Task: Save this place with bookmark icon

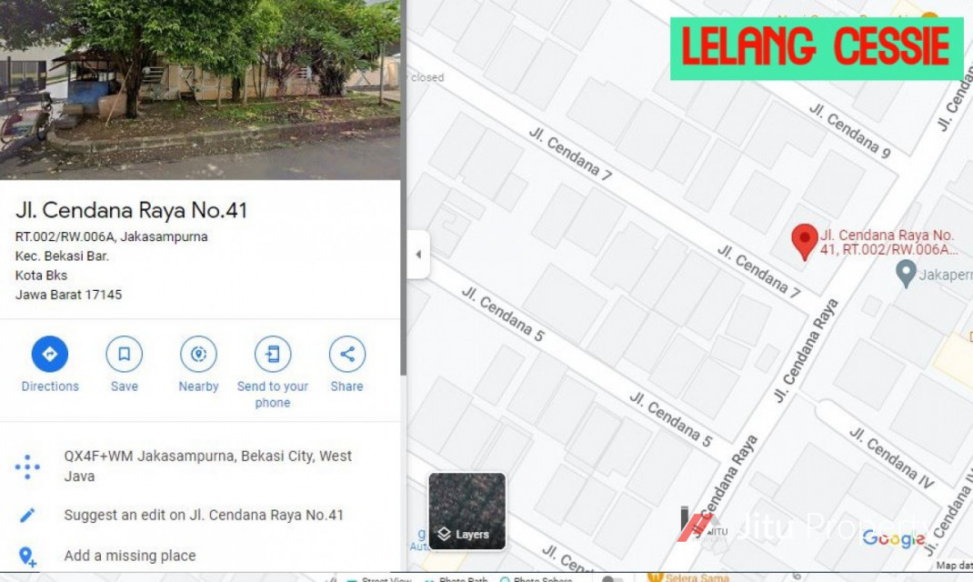Action: click(x=124, y=354)
